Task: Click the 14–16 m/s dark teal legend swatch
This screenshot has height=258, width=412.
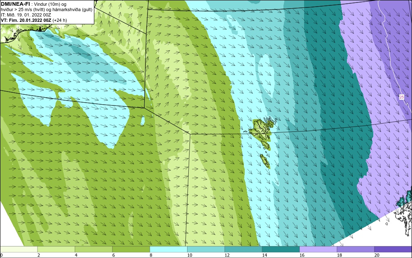Action: 281,249
